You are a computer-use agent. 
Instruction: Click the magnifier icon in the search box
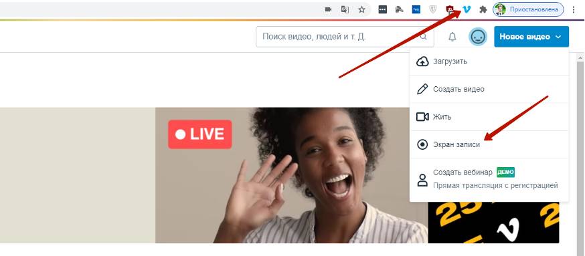click(424, 37)
